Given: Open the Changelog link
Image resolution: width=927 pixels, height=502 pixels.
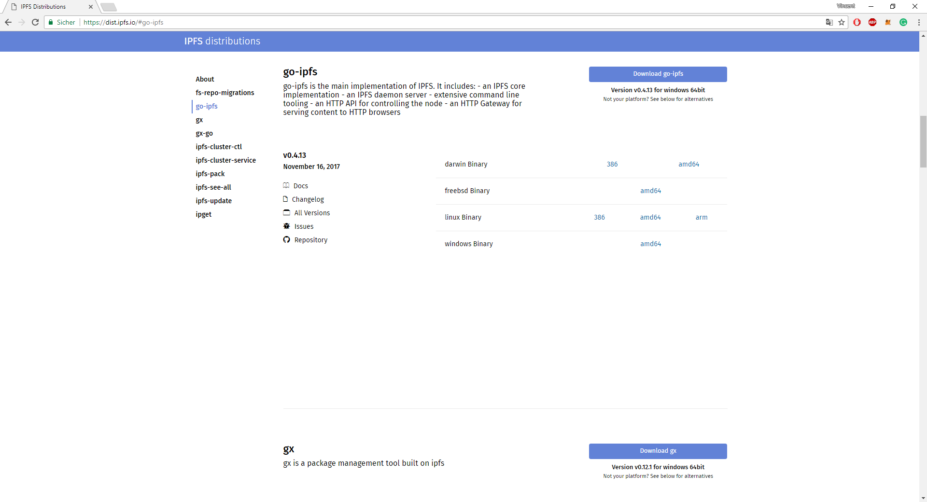Looking at the screenshot, I should coord(308,199).
